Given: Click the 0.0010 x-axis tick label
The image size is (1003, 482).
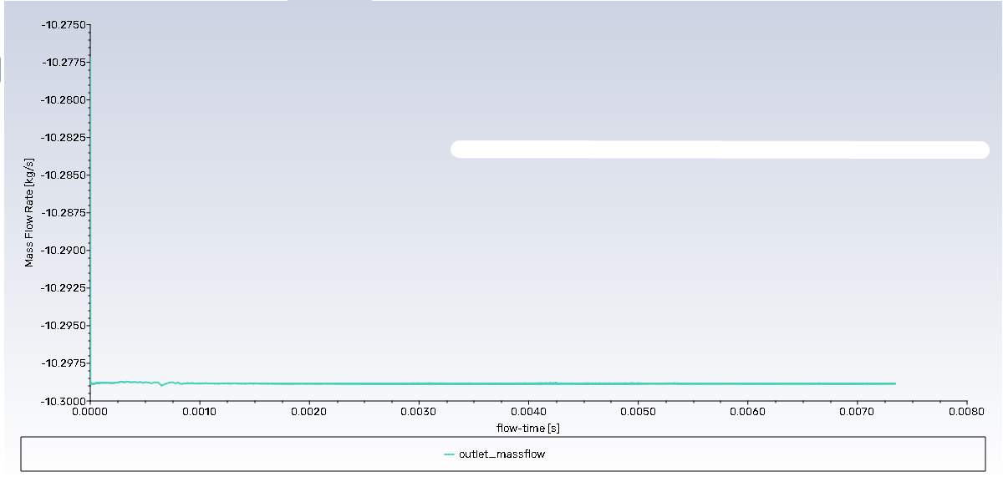Looking at the screenshot, I should click(x=199, y=413).
